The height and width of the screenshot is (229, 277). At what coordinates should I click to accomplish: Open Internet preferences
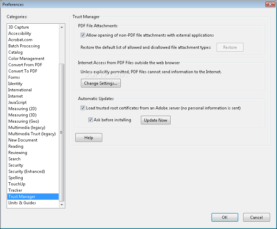(33, 96)
